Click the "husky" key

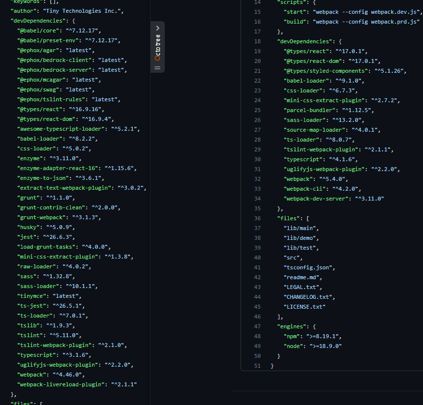[x=29, y=227]
